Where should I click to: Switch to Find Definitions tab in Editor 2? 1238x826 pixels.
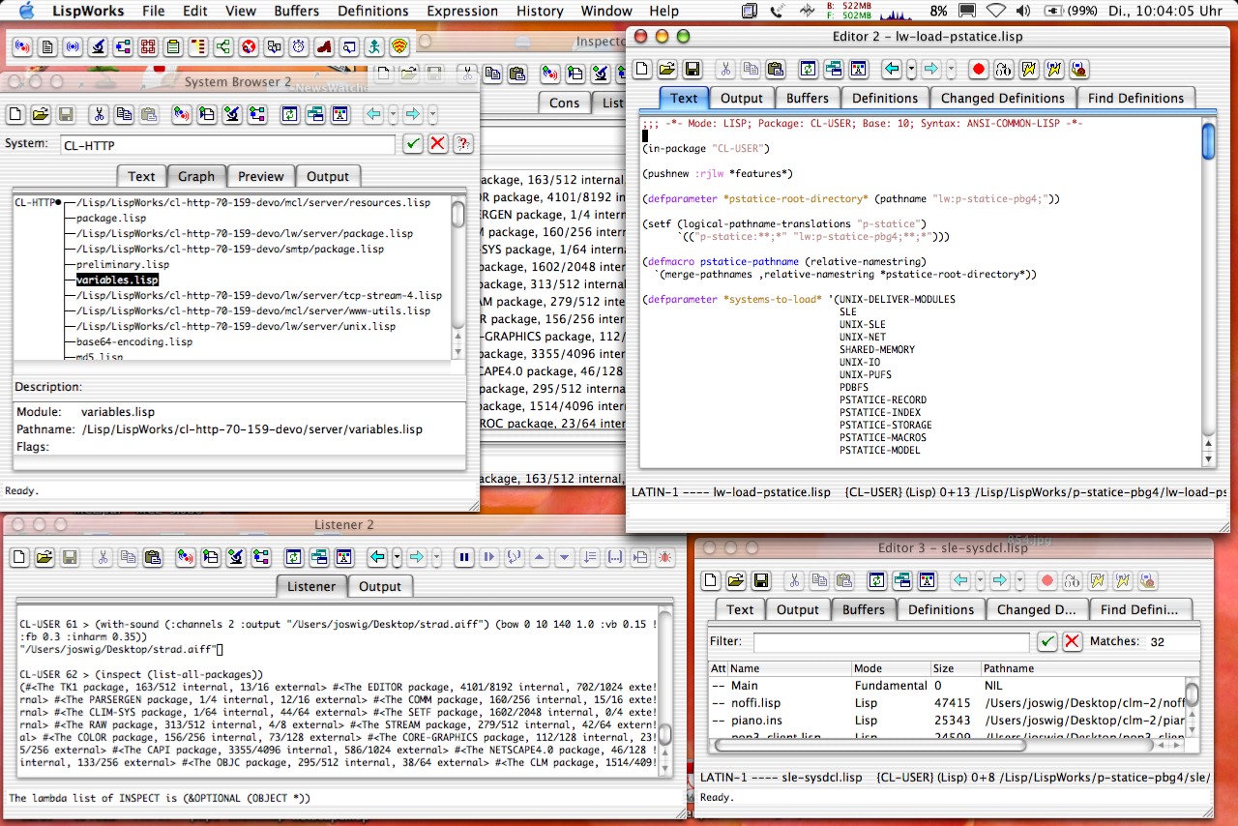[x=1135, y=98]
